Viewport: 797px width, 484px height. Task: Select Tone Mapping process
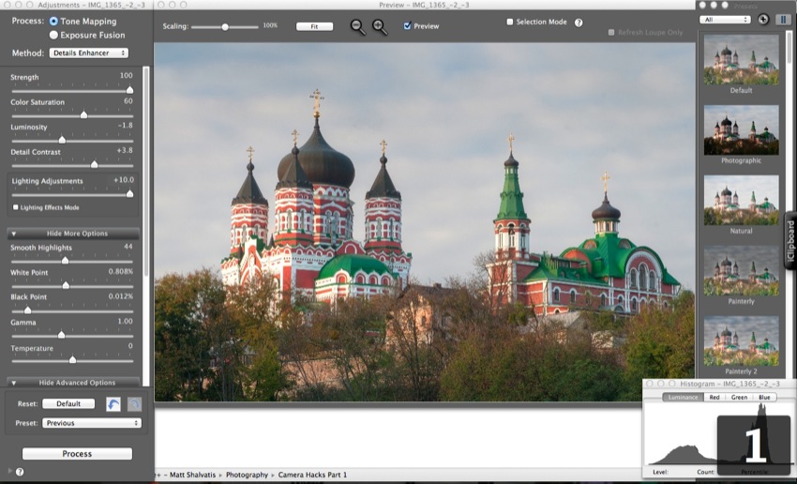(x=53, y=22)
